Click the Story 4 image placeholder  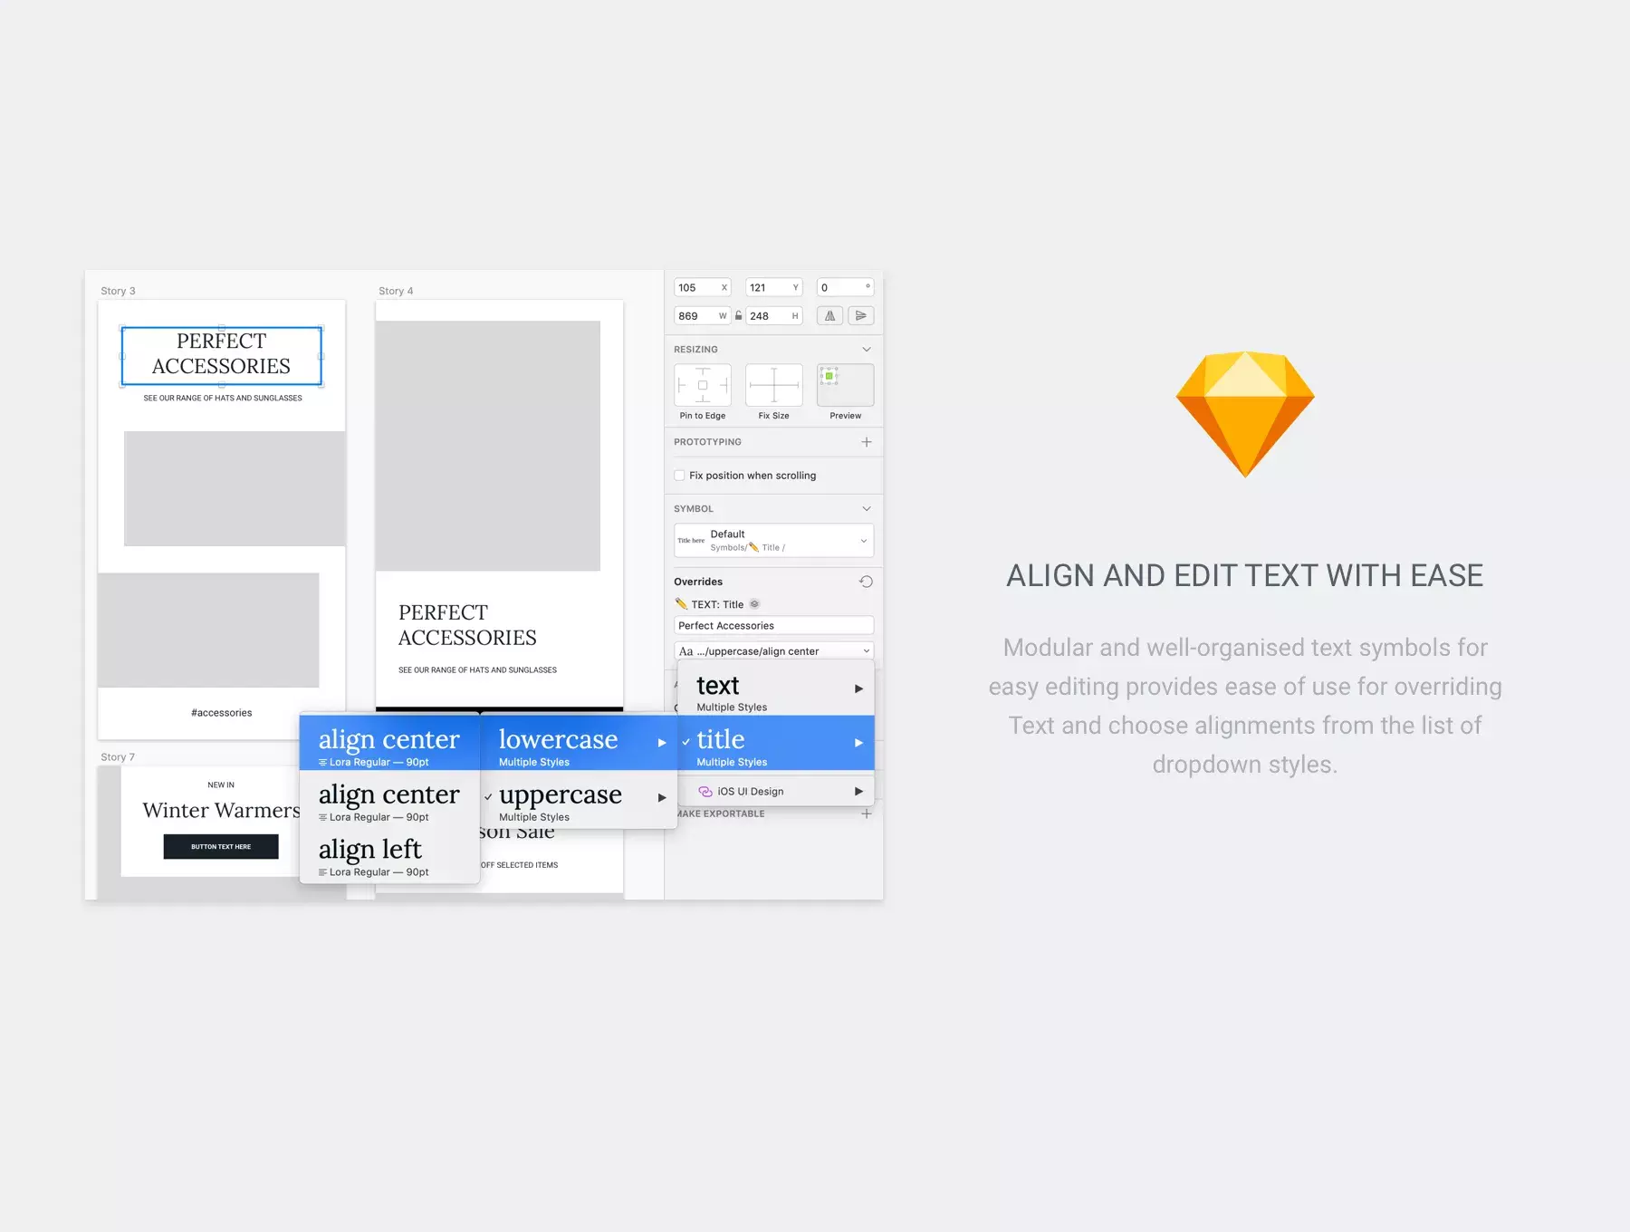(x=488, y=446)
